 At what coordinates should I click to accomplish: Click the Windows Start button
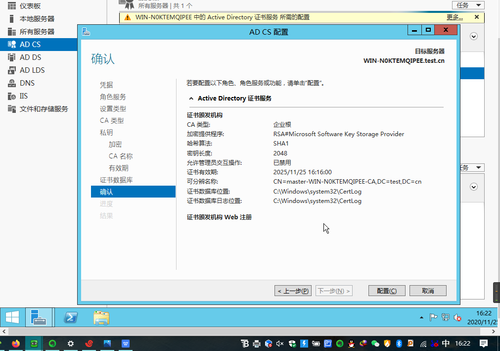(12, 317)
